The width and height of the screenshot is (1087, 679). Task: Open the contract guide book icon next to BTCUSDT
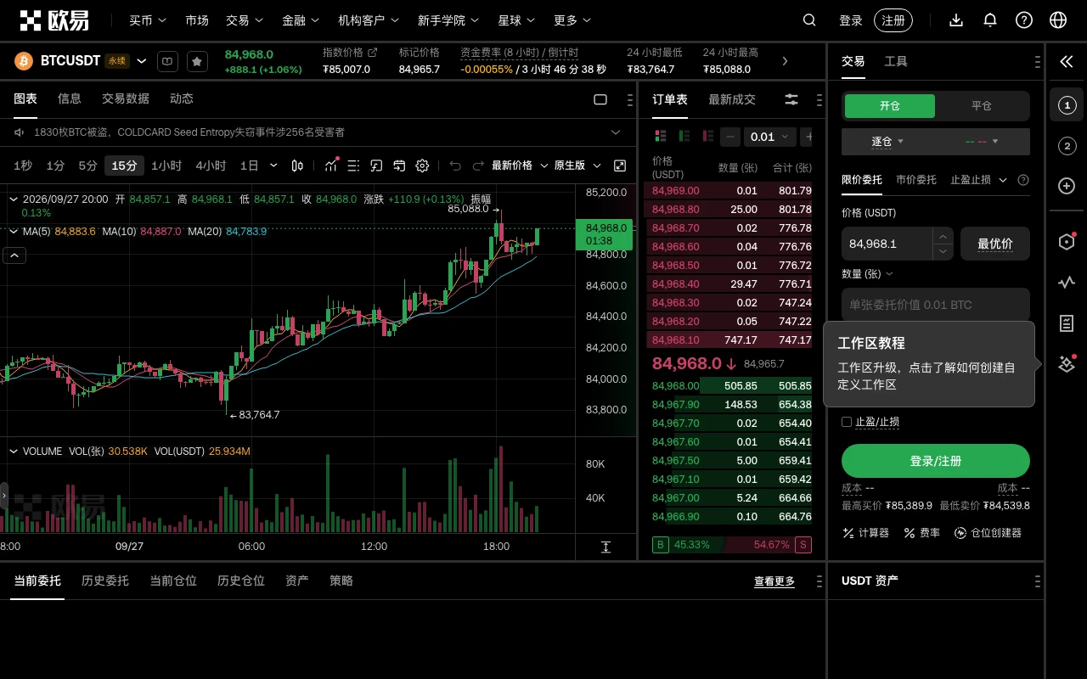pos(168,61)
